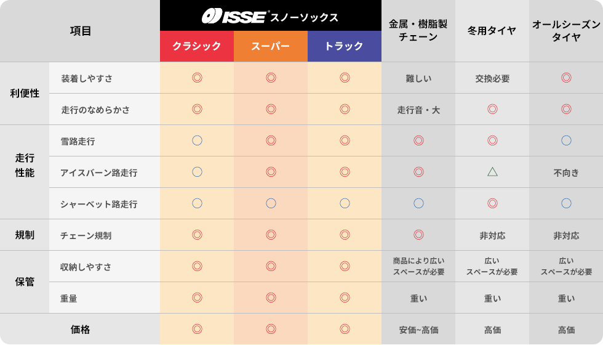Click トラック double-circle in 価格 row

[x=345, y=330]
